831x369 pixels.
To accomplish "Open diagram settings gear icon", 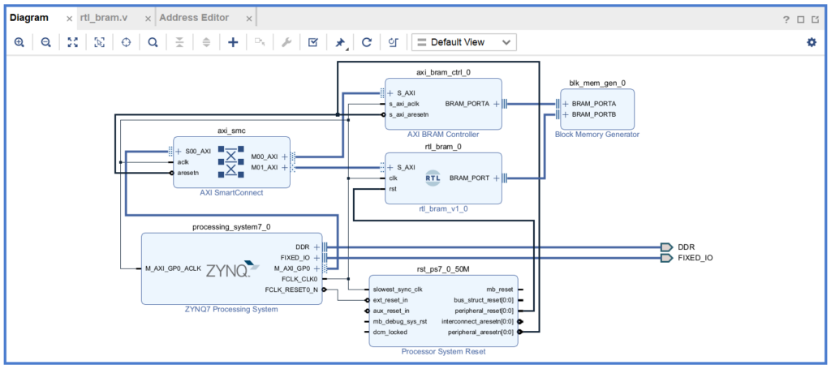I will 812,42.
